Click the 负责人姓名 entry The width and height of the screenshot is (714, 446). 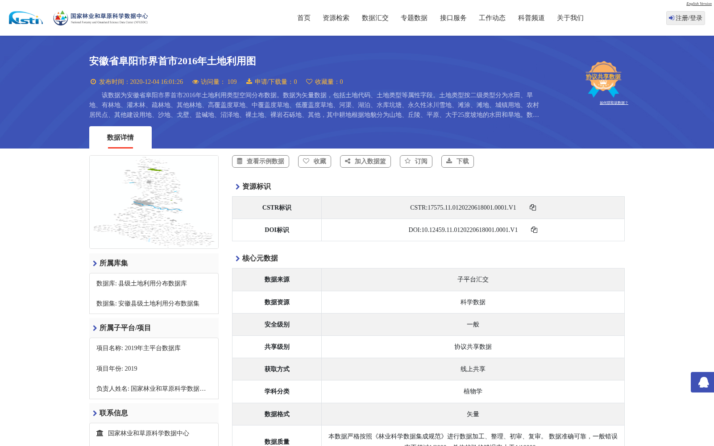click(x=151, y=389)
